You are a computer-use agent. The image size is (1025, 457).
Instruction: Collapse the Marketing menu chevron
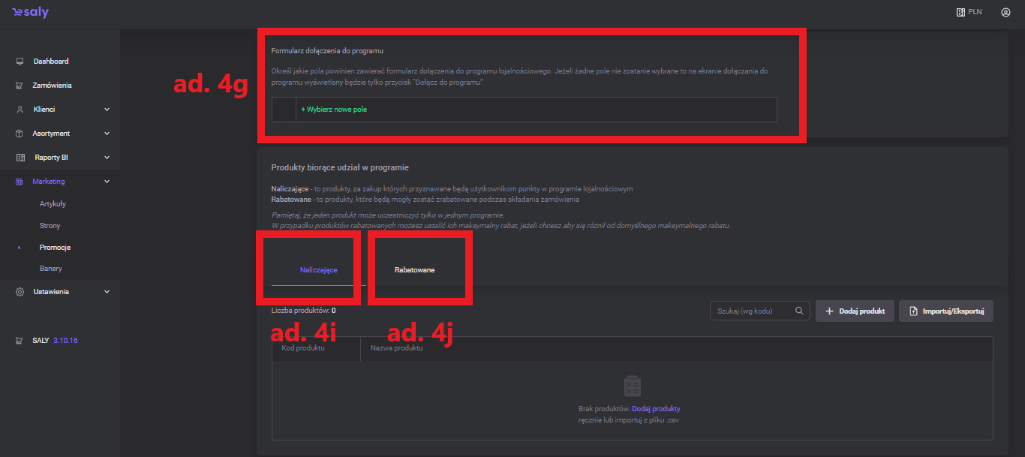click(107, 182)
